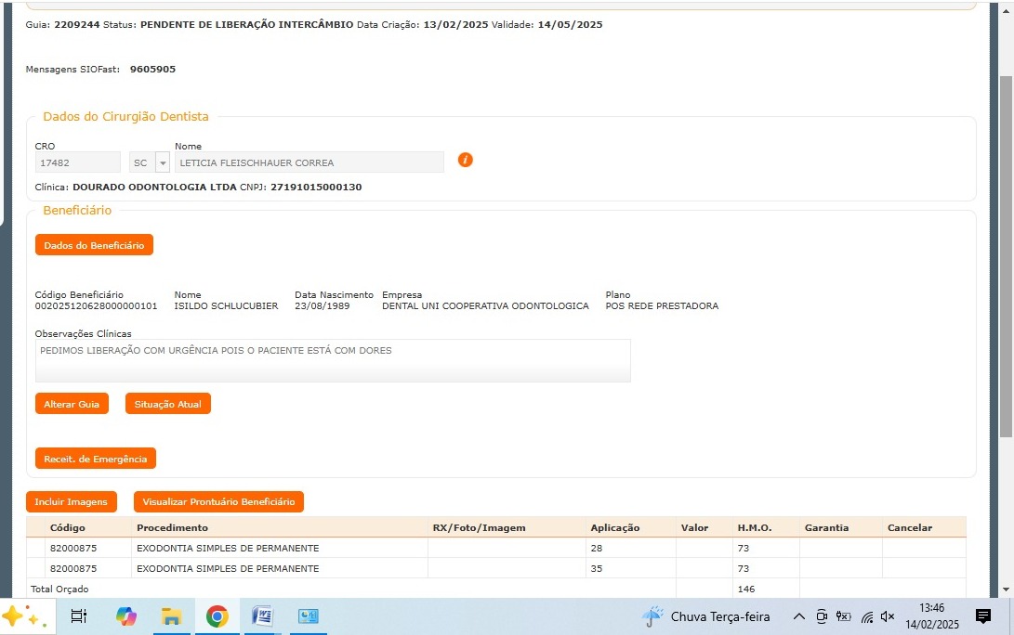Launch Copilot from the taskbar
1014x635 pixels.
(x=125, y=616)
